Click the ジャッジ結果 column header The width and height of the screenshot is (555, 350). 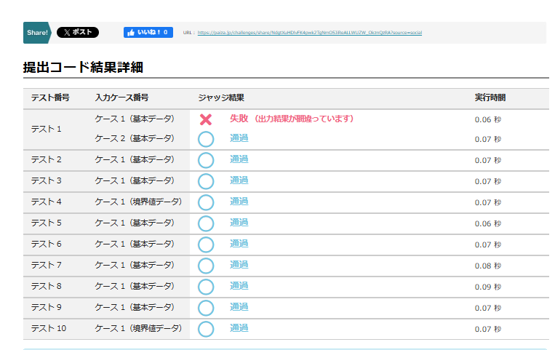pyautogui.click(x=221, y=98)
